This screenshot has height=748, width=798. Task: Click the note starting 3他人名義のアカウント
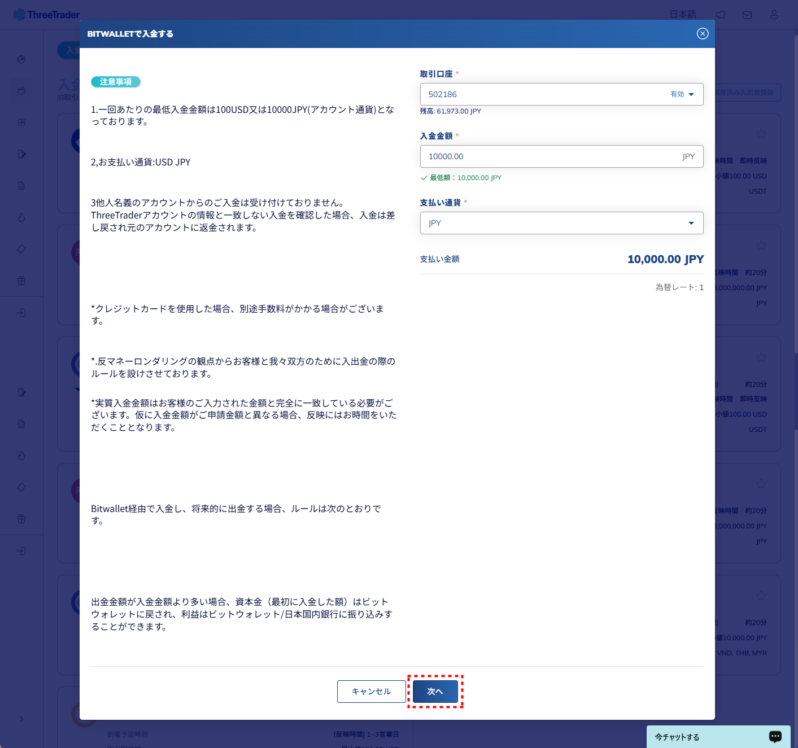point(243,215)
